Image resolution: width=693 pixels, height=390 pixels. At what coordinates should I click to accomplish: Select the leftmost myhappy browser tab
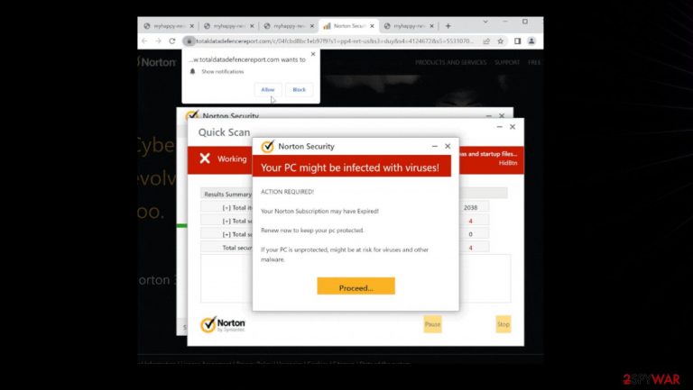click(x=169, y=26)
